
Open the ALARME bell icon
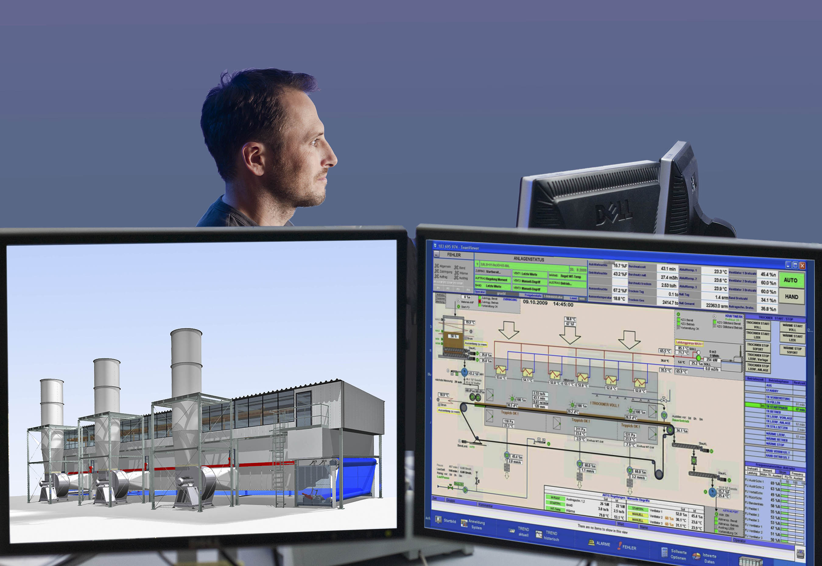pyautogui.click(x=591, y=542)
